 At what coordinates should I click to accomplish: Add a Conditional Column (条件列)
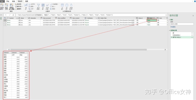pos(18,4)
